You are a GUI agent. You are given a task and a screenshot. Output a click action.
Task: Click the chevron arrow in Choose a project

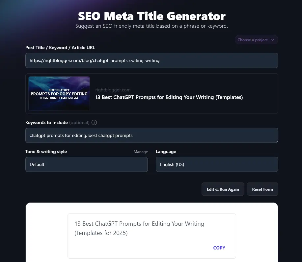point(272,40)
